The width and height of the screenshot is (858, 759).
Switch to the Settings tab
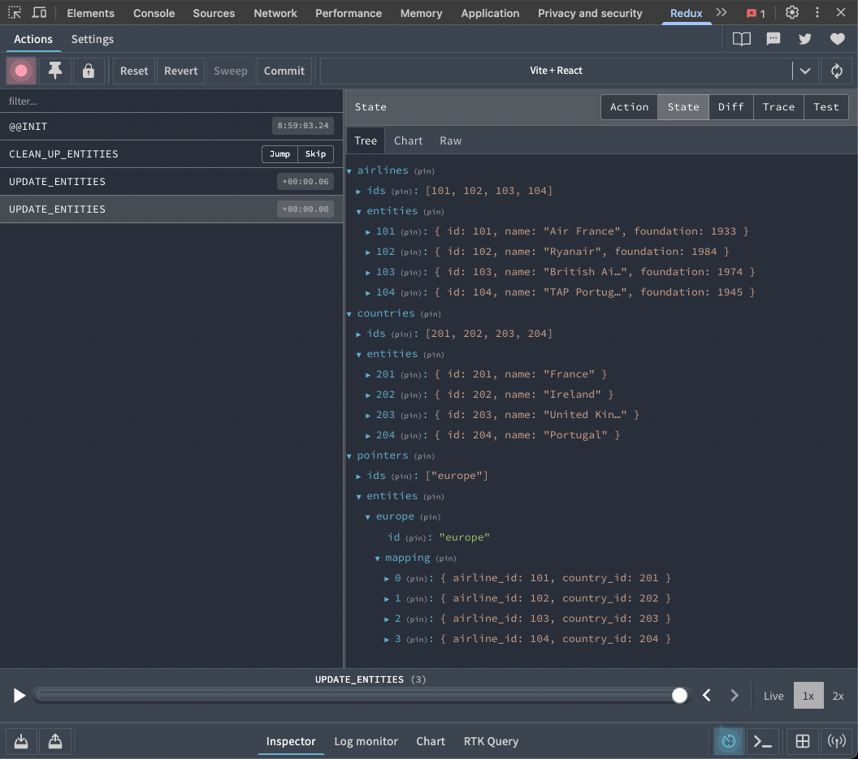[93, 40]
